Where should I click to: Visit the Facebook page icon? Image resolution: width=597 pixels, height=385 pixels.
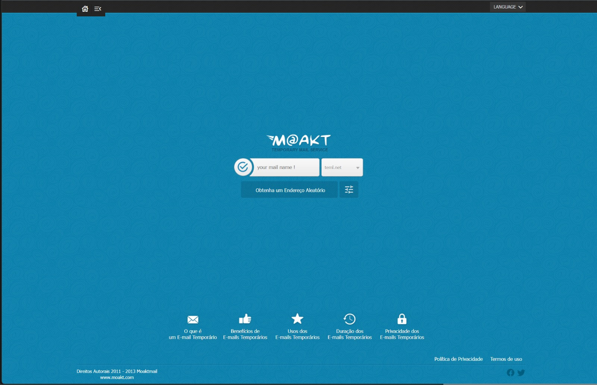[510, 373]
